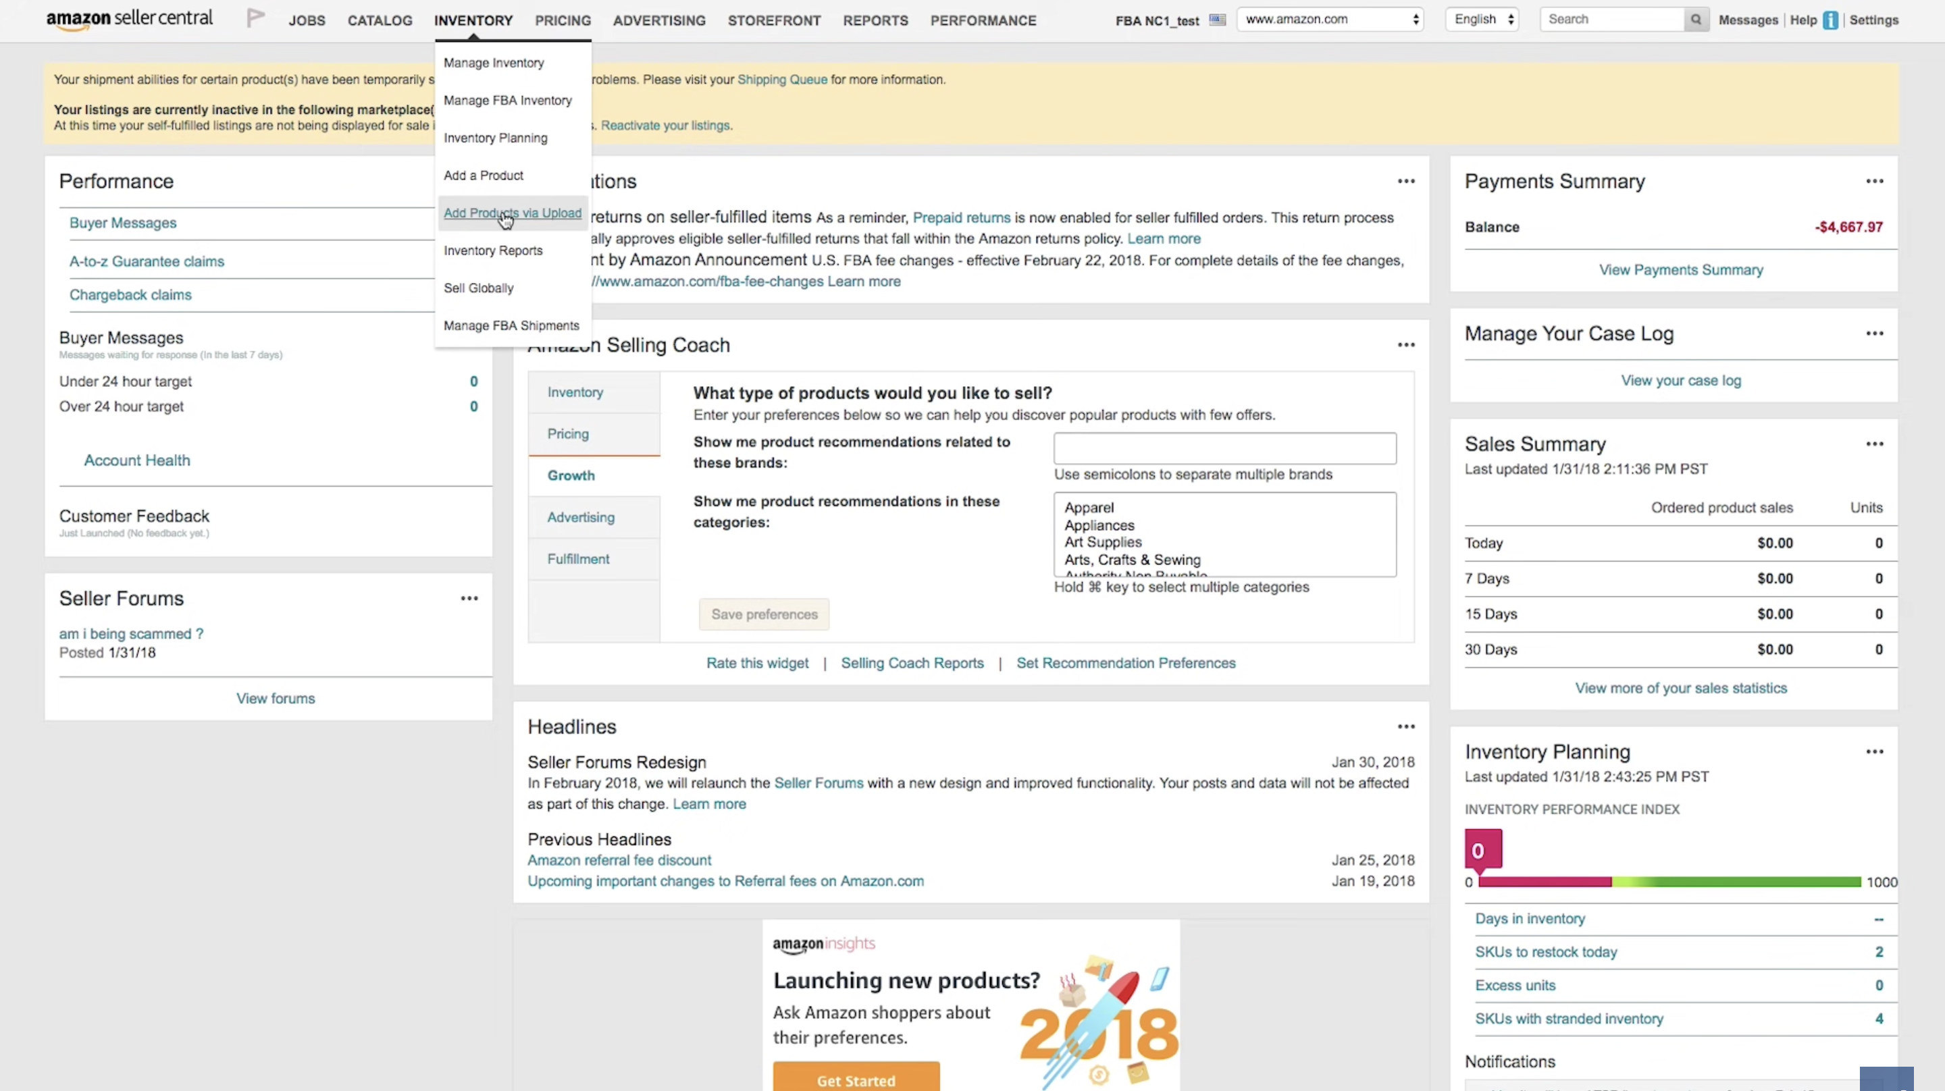The width and height of the screenshot is (1945, 1091).
Task: Open the English language dropdown
Action: click(1482, 20)
